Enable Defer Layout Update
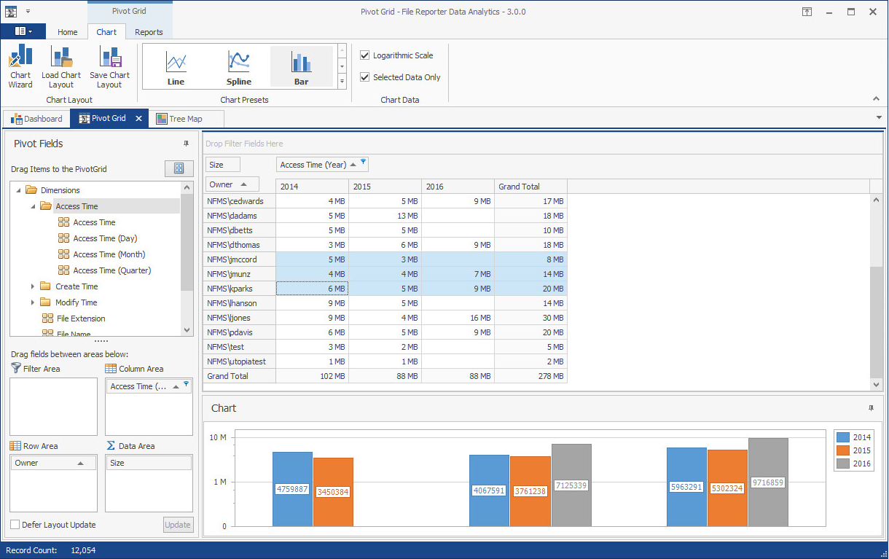Image resolution: width=889 pixels, height=559 pixels. coord(15,525)
